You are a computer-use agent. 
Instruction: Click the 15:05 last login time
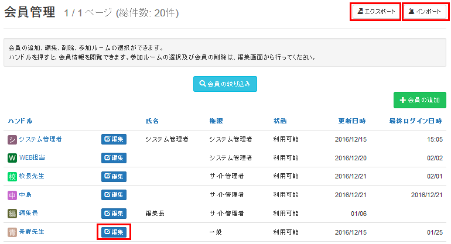click(435, 139)
